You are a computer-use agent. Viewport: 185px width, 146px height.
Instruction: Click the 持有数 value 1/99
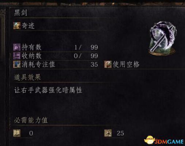coord(86,47)
